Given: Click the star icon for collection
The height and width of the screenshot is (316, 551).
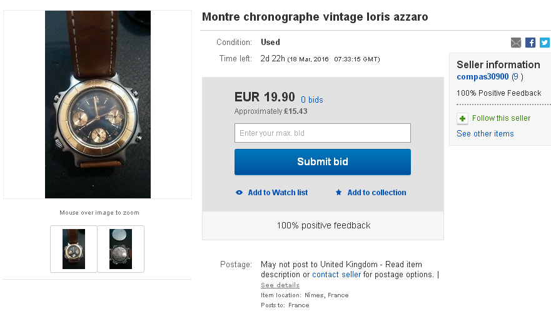Looking at the screenshot, I should (x=339, y=193).
